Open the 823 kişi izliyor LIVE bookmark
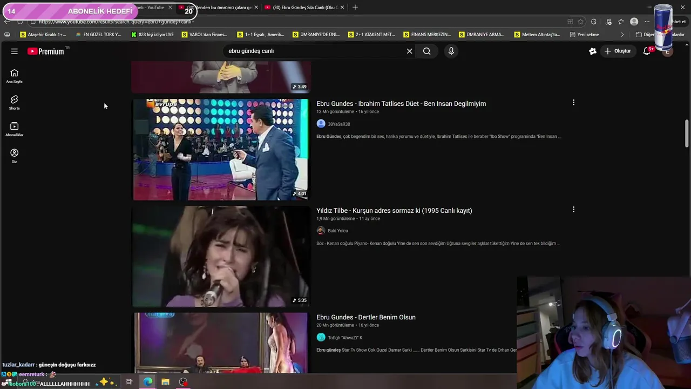Screen dimensions: 691x389 coord(152,35)
